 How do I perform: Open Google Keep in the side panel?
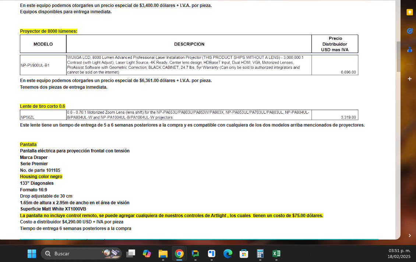pos(410,12)
